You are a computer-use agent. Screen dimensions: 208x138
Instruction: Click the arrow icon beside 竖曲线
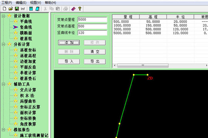coord(15,27)
